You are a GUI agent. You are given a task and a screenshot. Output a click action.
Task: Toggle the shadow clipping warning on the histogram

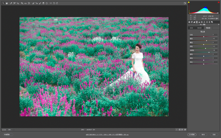tap(189, 2)
